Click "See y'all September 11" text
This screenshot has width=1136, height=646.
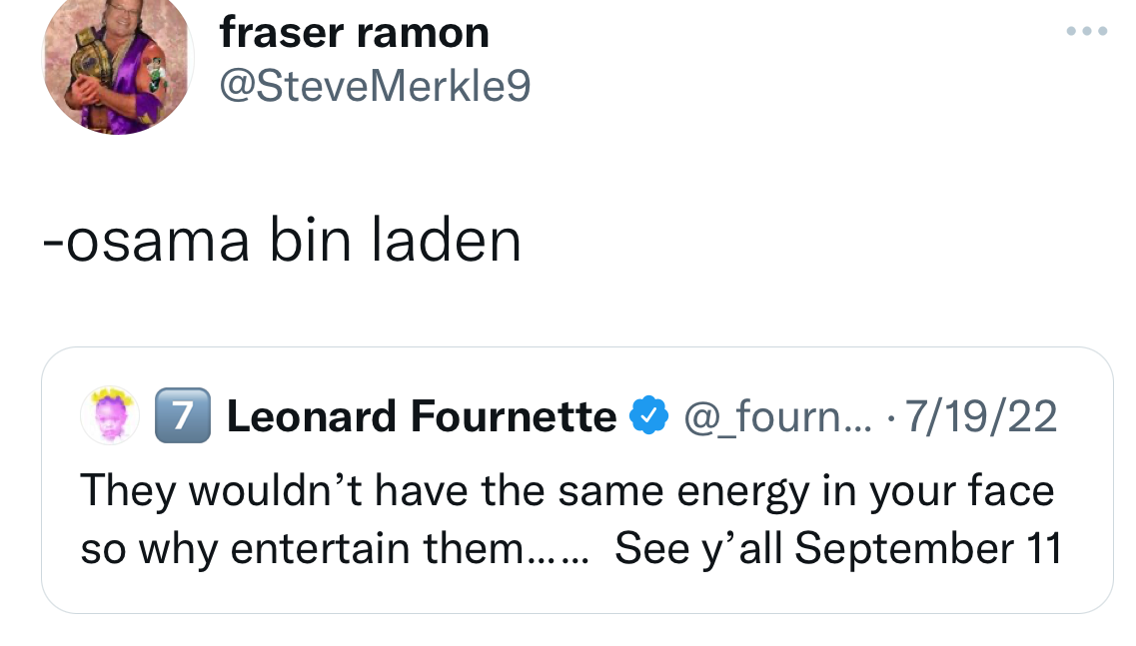click(x=837, y=548)
